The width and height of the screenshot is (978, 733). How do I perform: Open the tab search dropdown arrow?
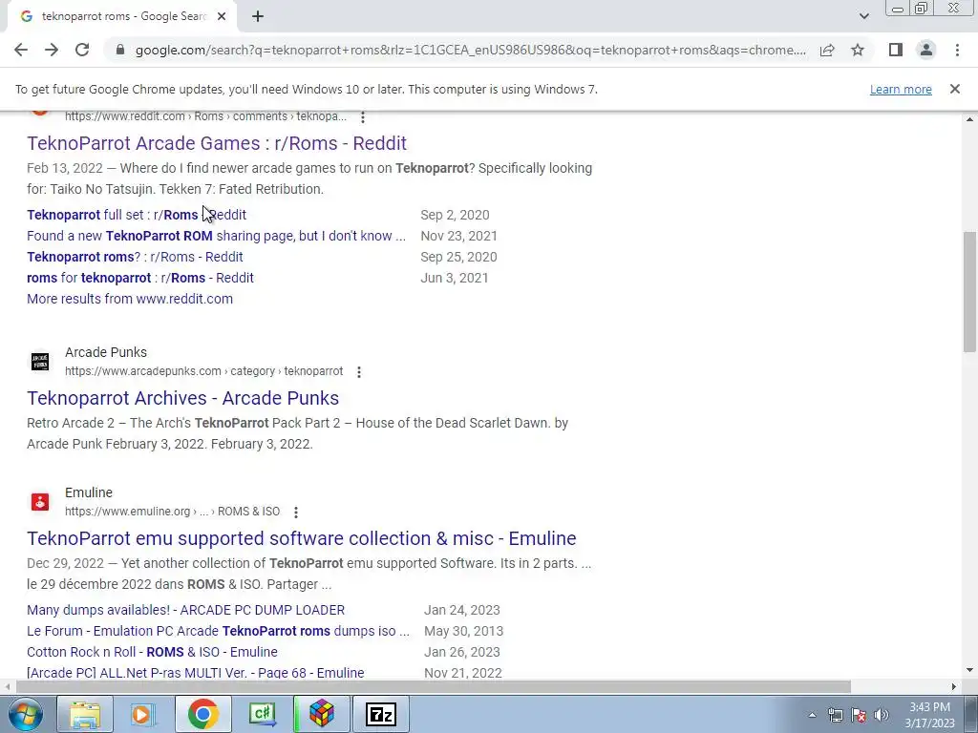[x=863, y=16]
